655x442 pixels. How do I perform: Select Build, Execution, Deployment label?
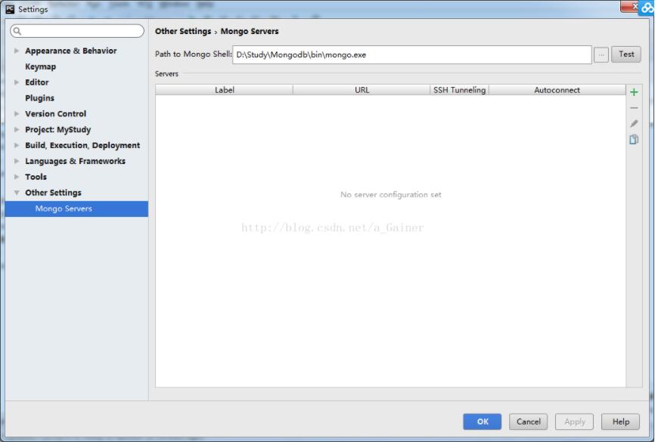pyautogui.click(x=82, y=145)
